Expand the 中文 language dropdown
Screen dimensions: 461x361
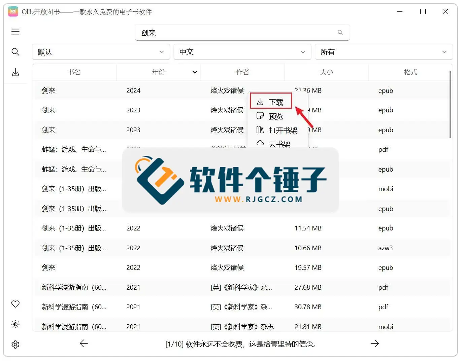pyautogui.click(x=242, y=52)
